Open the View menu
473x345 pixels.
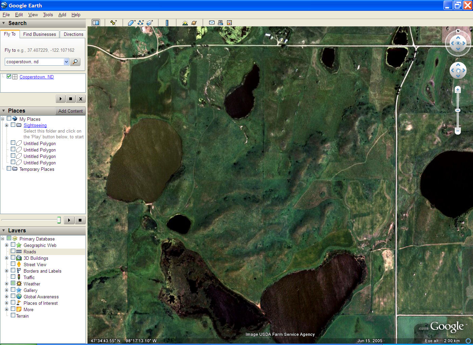coord(33,15)
